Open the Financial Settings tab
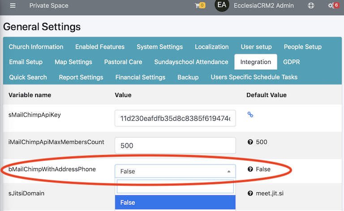The height and width of the screenshot is (211, 344). point(140,77)
